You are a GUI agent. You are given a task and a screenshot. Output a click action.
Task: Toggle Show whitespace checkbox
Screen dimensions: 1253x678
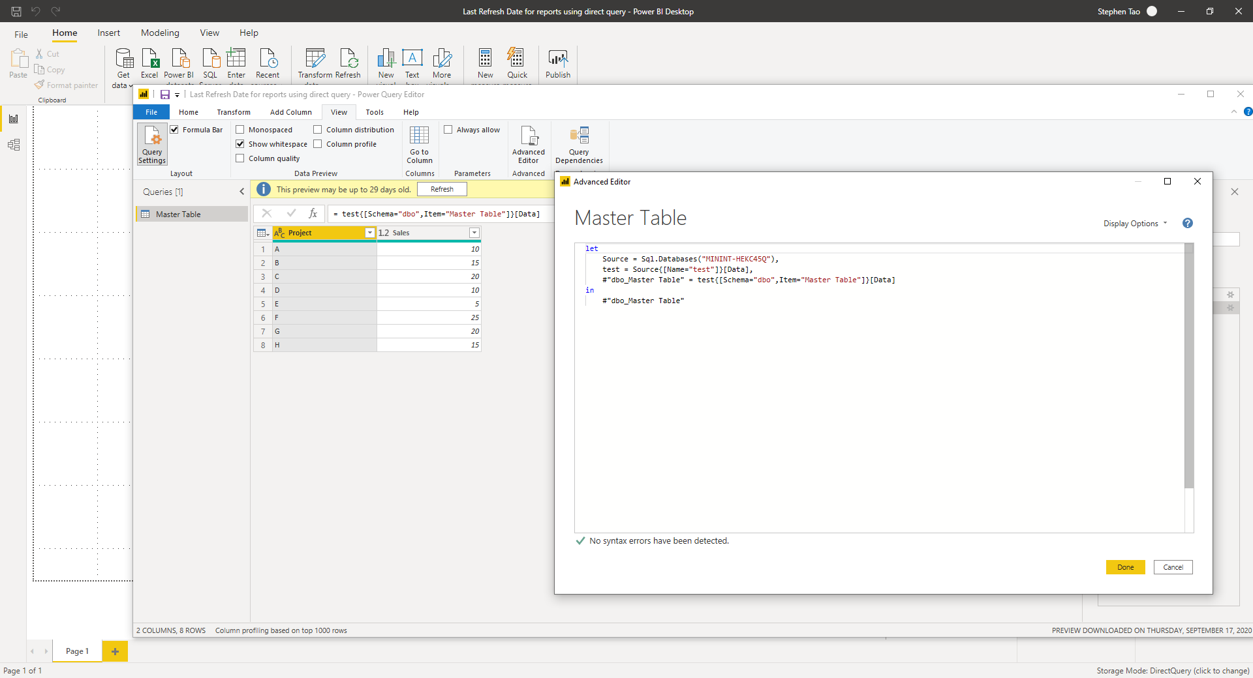(240, 144)
